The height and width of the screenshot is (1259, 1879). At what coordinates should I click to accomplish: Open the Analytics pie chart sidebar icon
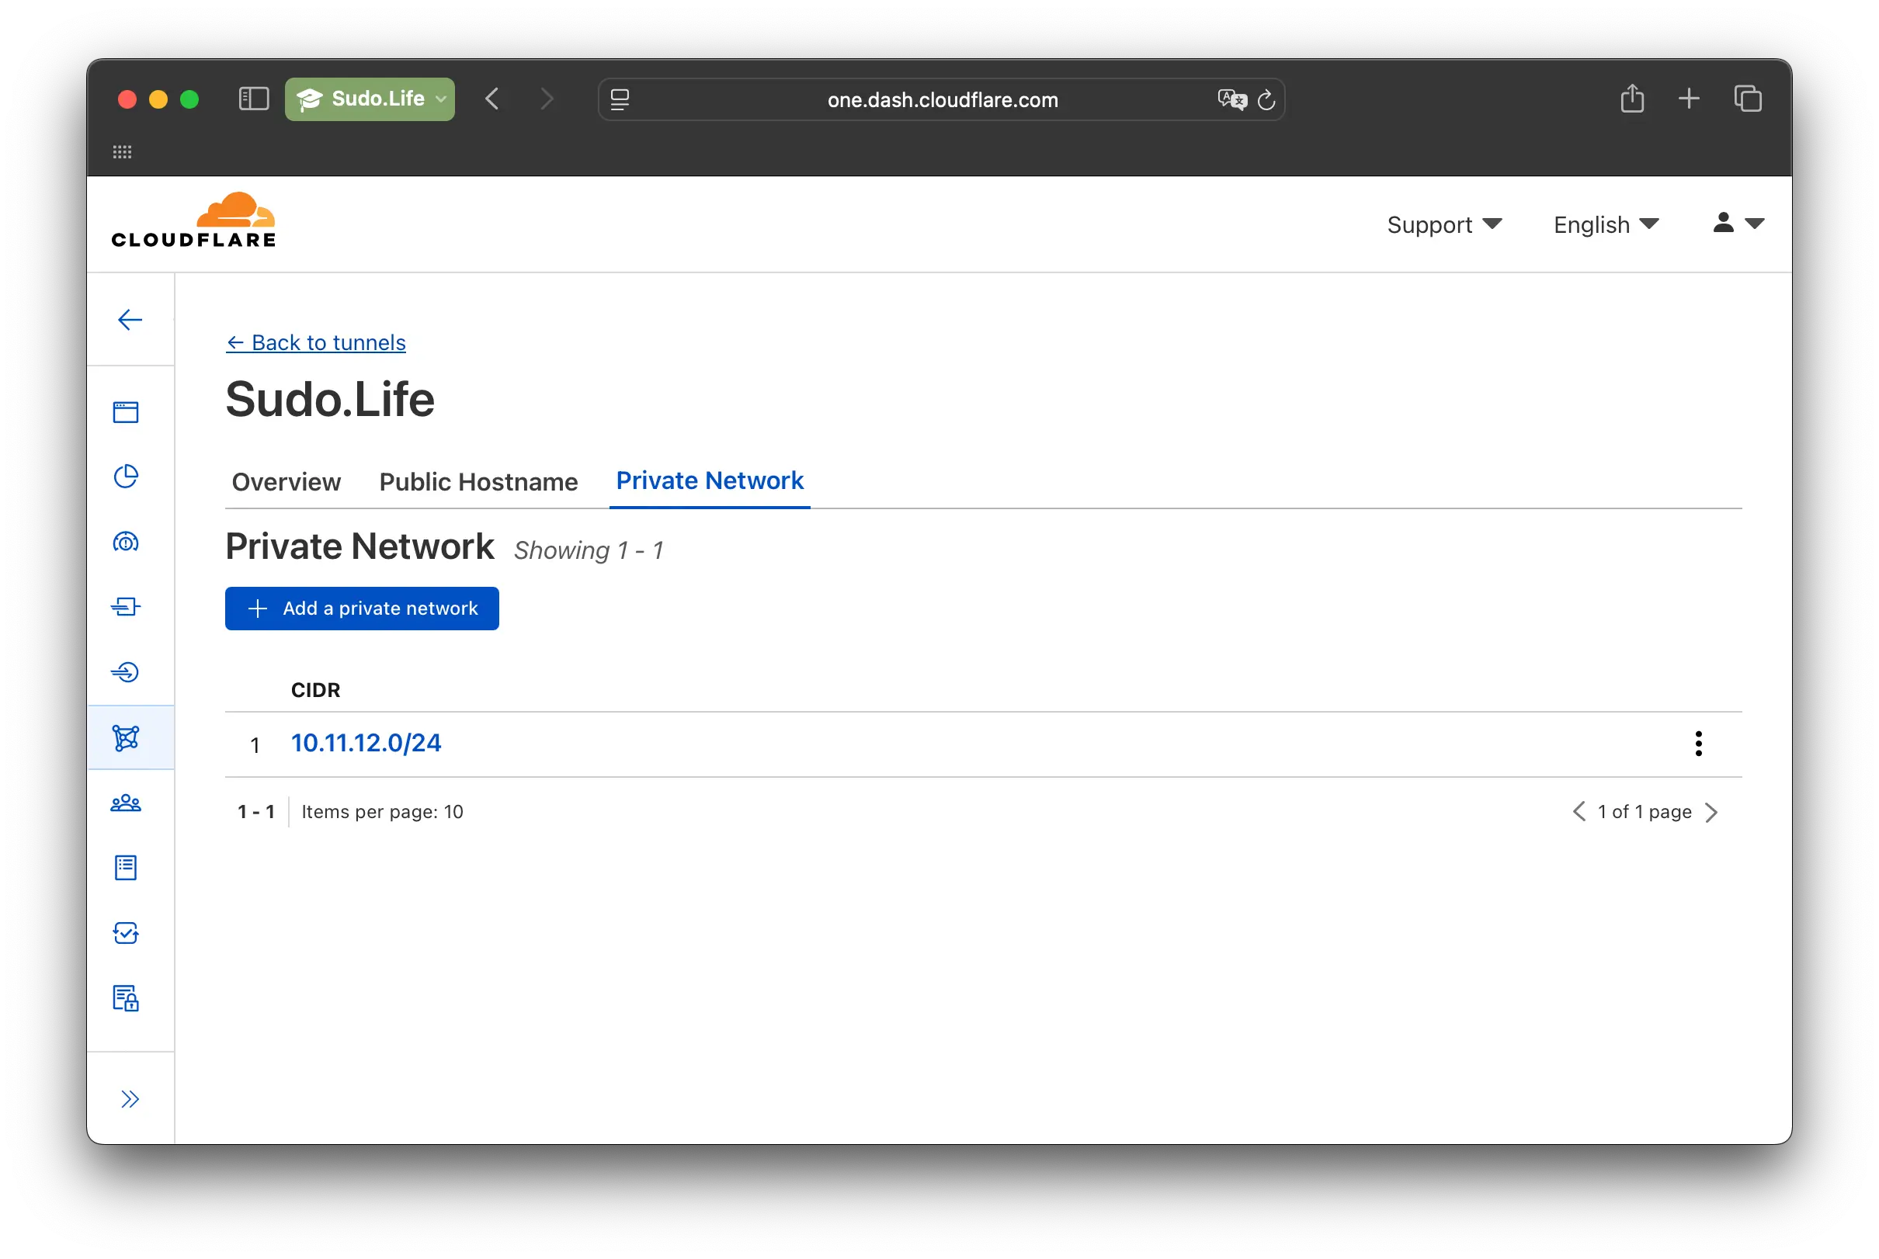[126, 476]
